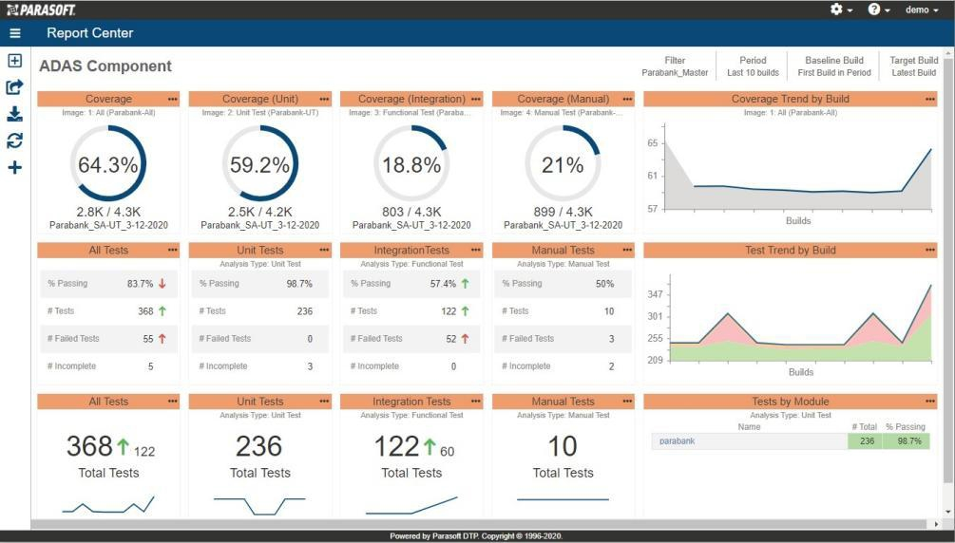This screenshot has height=543, width=955.
Task: Click the download report icon
Action: coord(14,114)
